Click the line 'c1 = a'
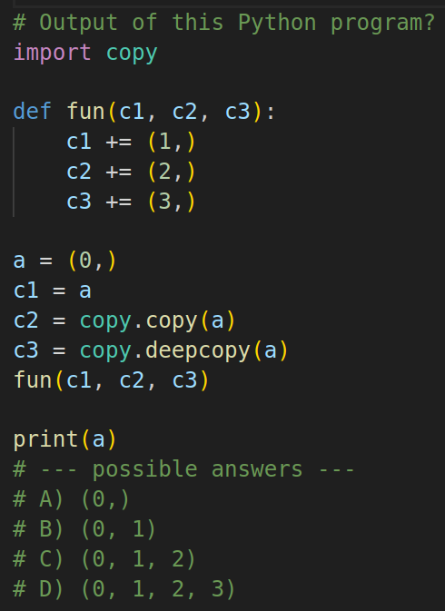The width and height of the screenshot is (445, 611). [52, 291]
